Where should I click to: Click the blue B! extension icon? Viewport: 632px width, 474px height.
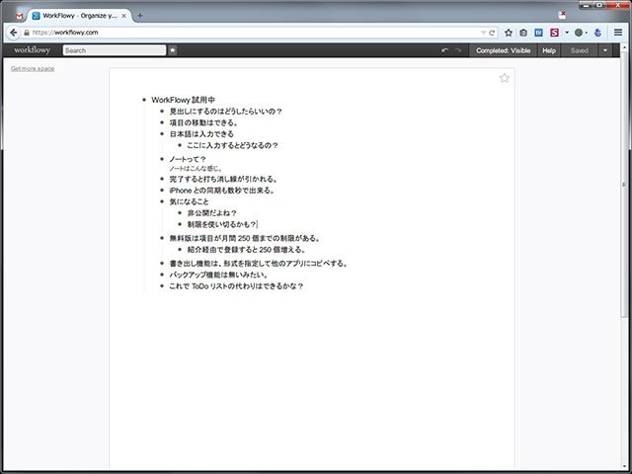point(538,33)
